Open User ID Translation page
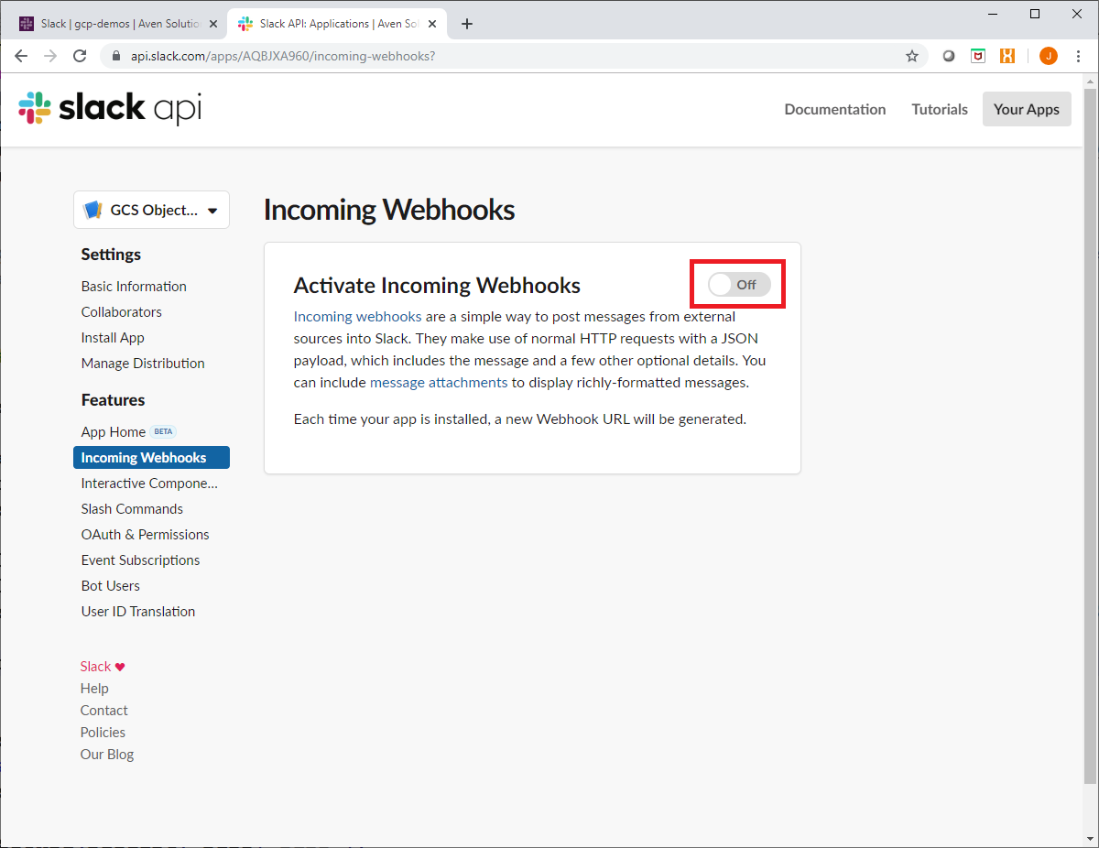This screenshot has width=1099, height=848. click(138, 612)
